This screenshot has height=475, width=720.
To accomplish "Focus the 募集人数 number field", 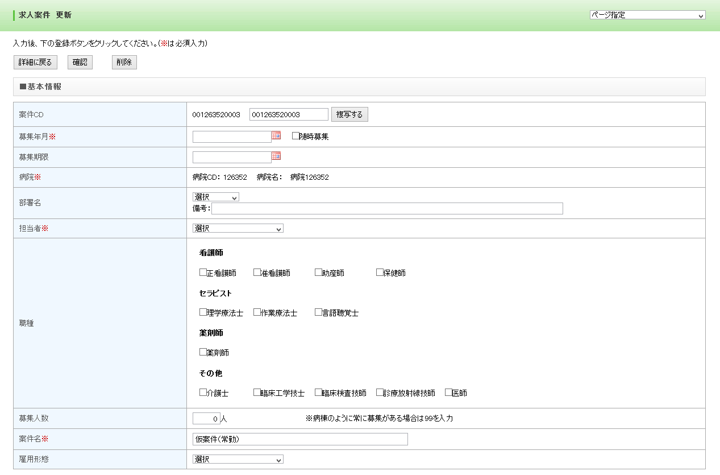I will [x=206, y=419].
